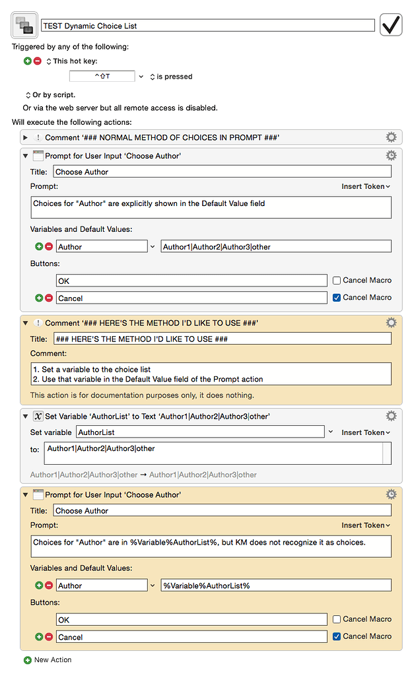
Task: Edit the comment body text box
Action: (x=211, y=374)
